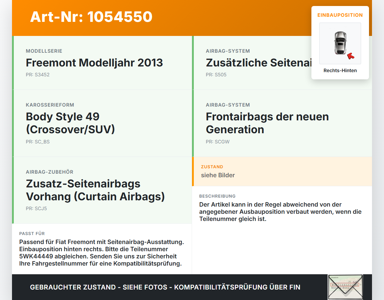This screenshot has width=384, height=300.
Task: Click the PR: S505 code
Action: [x=216, y=75]
